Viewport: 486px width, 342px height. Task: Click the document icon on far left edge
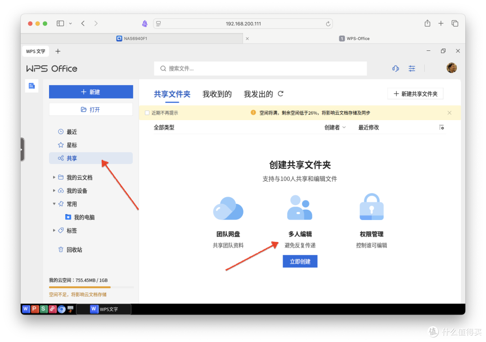pyautogui.click(x=31, y=85)
